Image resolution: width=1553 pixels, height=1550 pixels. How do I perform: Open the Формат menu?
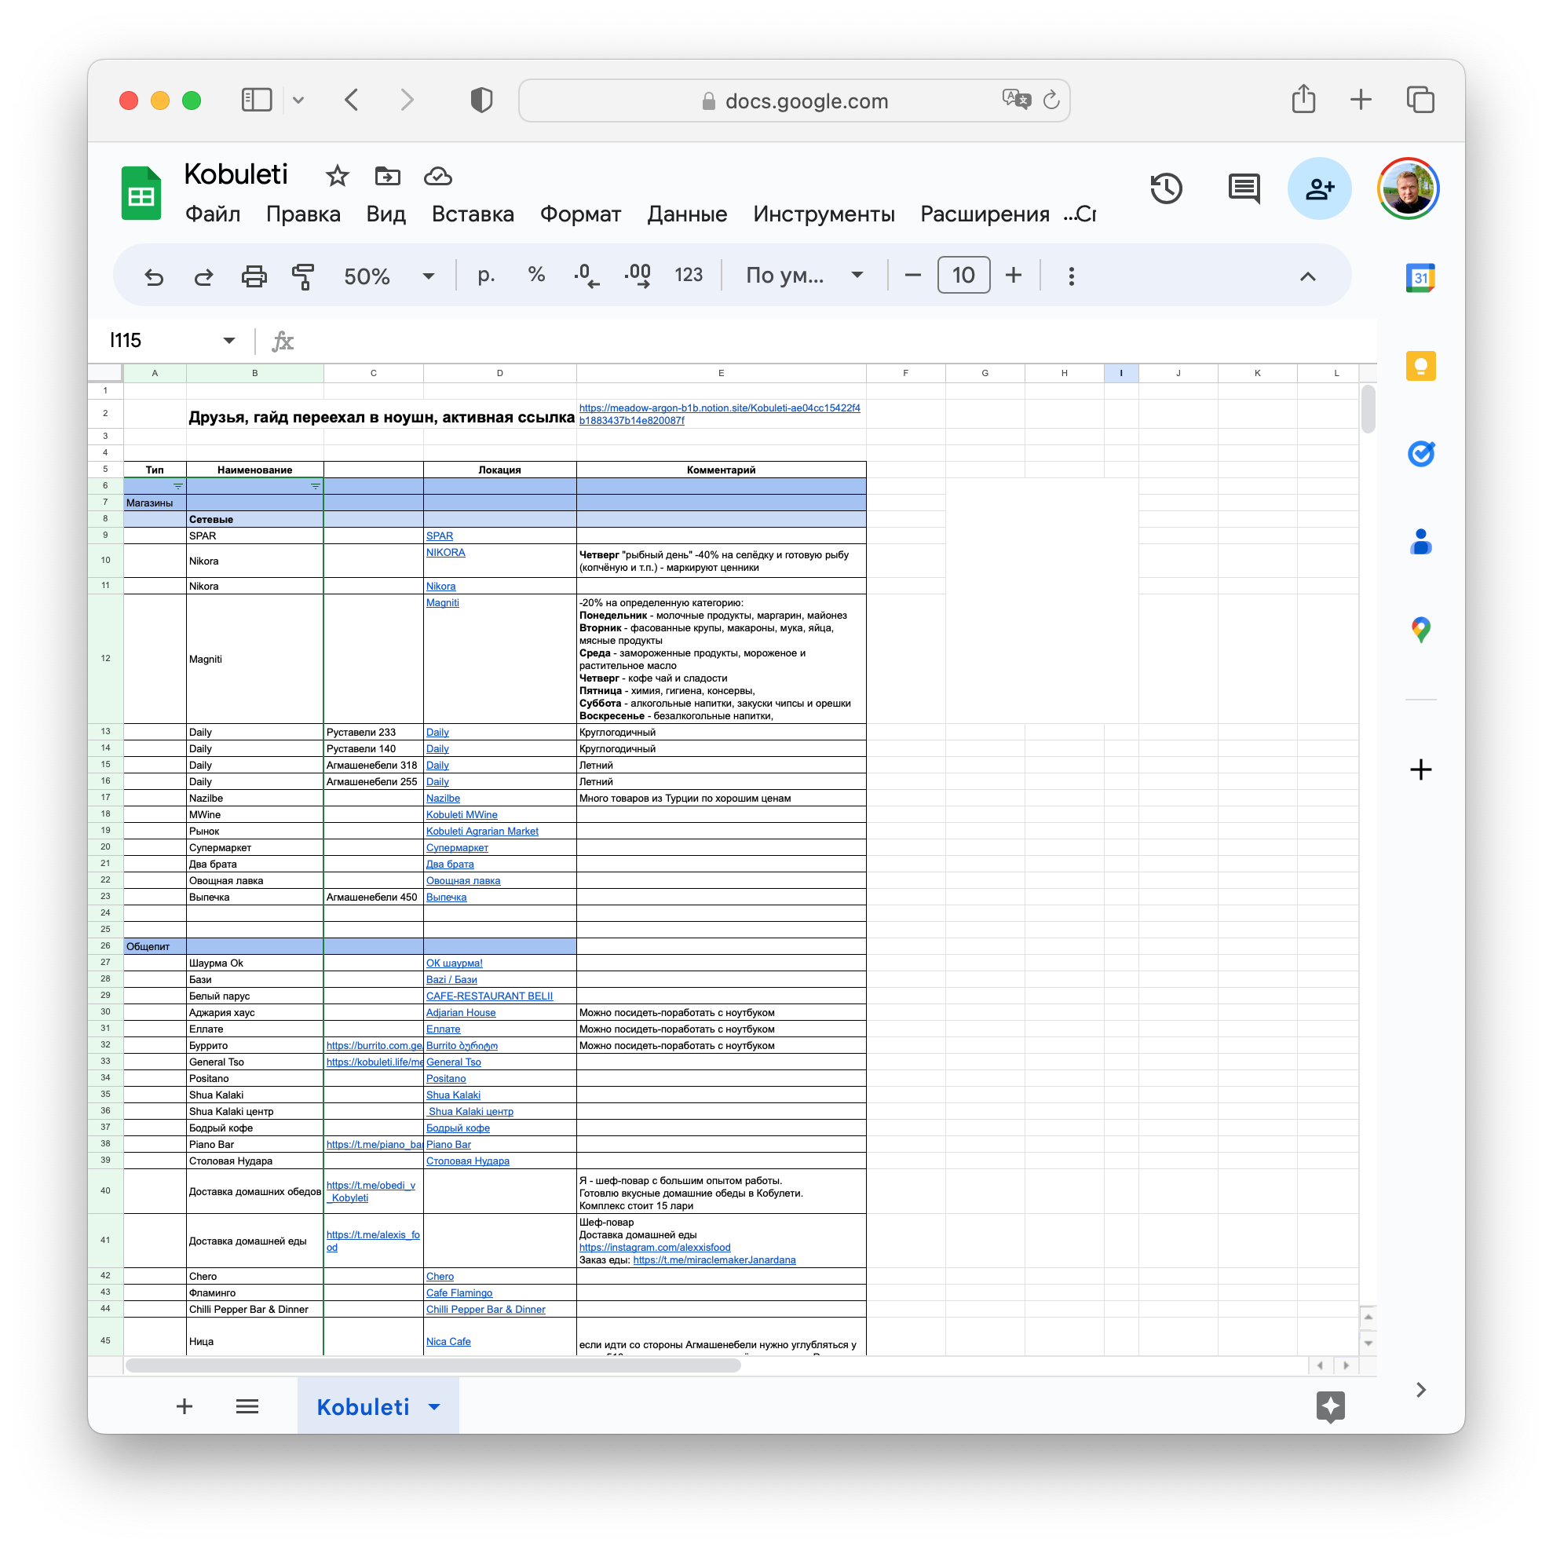(x=580, y=214)
